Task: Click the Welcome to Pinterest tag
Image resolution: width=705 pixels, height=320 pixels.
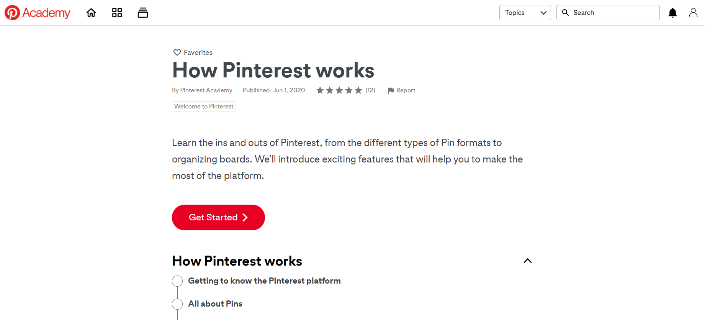Action: click(x=204, y=106)
